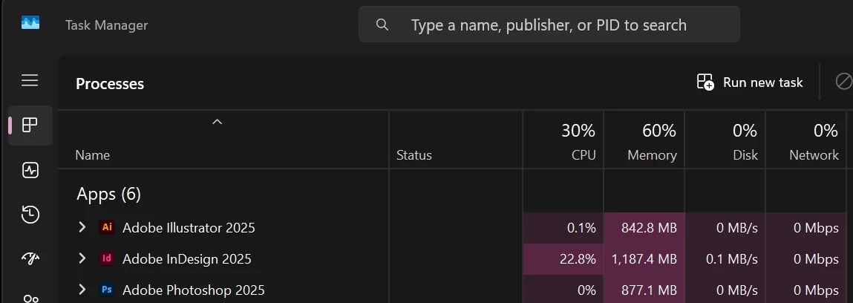This screenshot has width=853, height=303.
Task: Click the Processes page title
Action: 110,84
